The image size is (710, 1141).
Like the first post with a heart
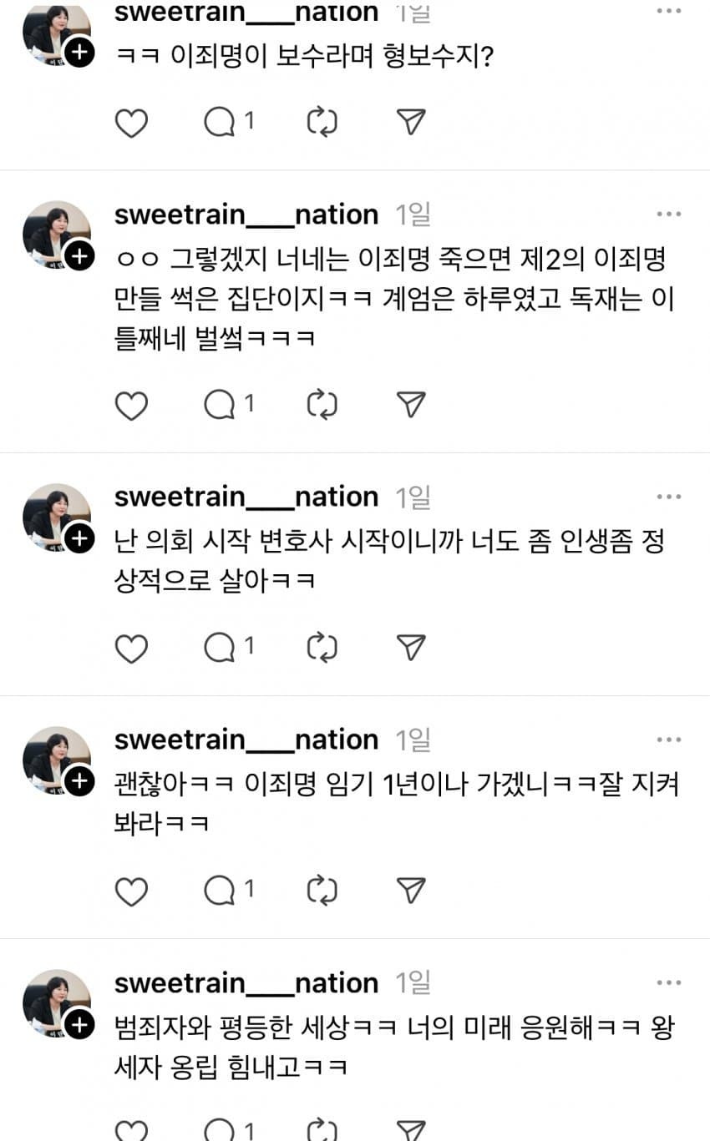(131, 122)
